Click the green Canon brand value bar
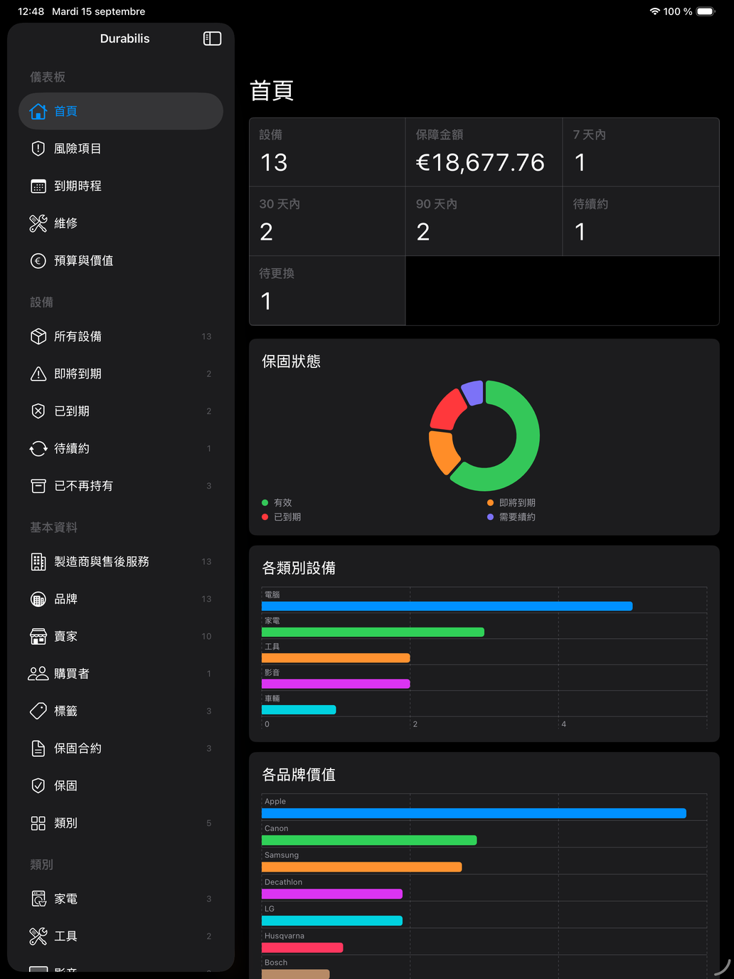 [369, 840]
